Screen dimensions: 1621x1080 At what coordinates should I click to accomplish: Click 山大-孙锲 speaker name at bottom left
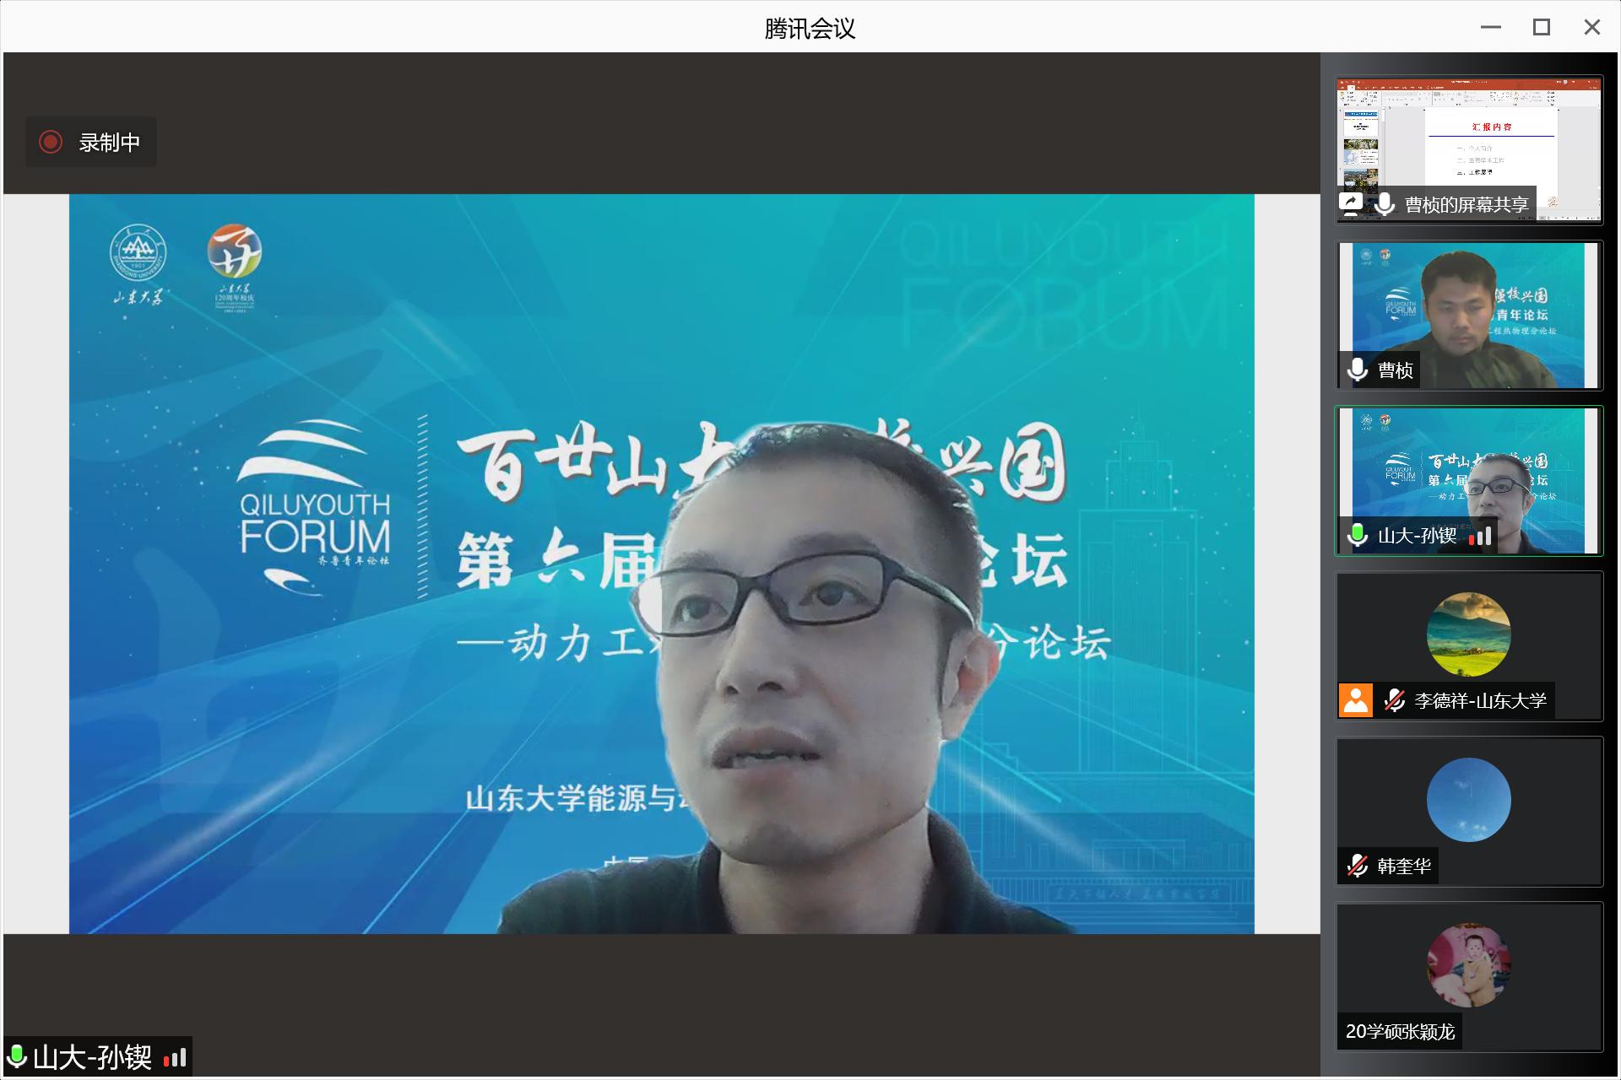coord(93,1057)
